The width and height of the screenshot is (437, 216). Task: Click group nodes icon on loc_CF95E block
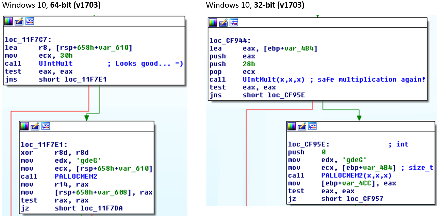pyautogui.click(x=313, y=126)
